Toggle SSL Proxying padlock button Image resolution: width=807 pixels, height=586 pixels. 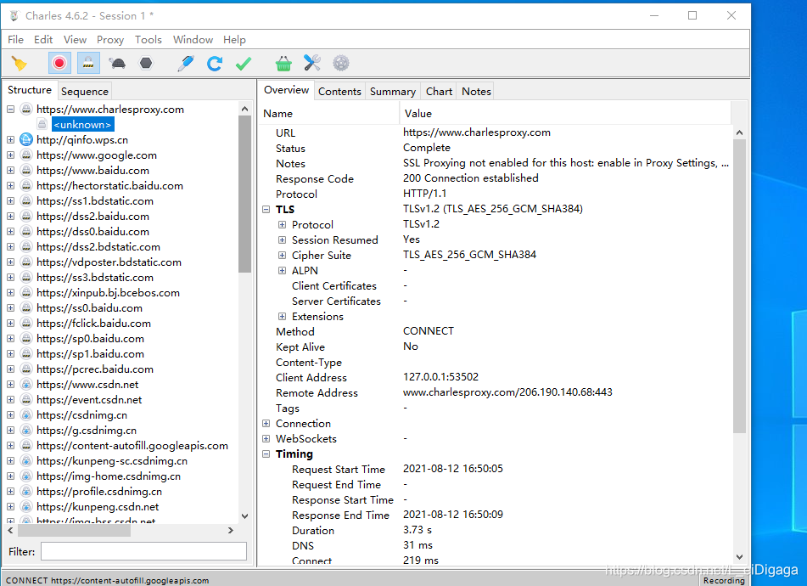[88, 64]
